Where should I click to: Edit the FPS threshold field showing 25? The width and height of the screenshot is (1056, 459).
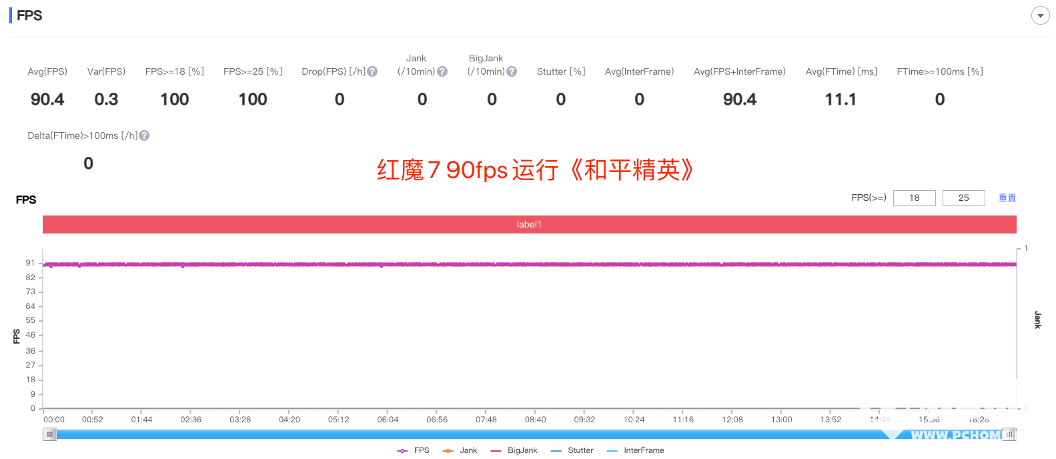coord(963,198)
